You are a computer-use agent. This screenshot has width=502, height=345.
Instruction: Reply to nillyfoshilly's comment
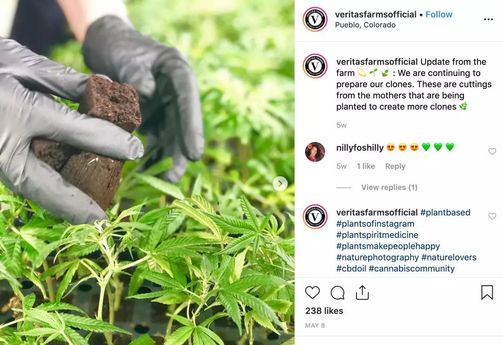point(395,166)
